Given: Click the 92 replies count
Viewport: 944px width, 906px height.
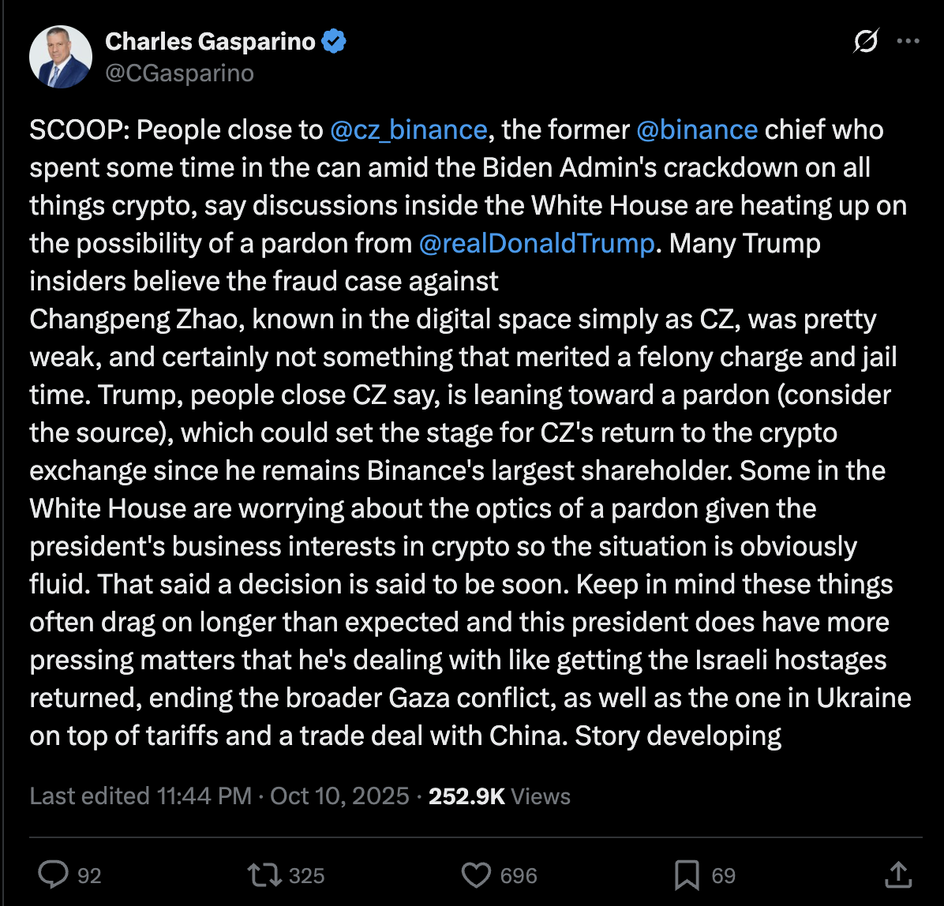Looking at the screenshot, I should click(90, 874).
